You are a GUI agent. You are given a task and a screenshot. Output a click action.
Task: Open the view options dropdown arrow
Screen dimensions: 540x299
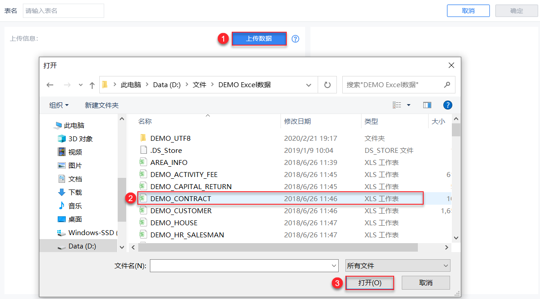point(408,105)
